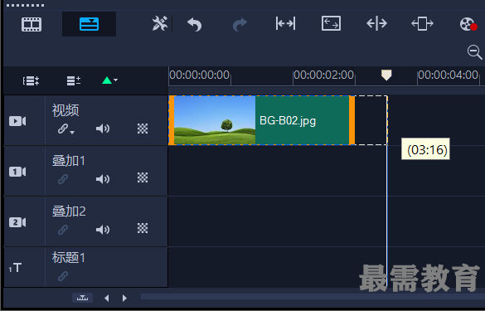Click the Overlay 1 track icon
The height and width of the screenshot is (311, 485).
pos(17,172)
